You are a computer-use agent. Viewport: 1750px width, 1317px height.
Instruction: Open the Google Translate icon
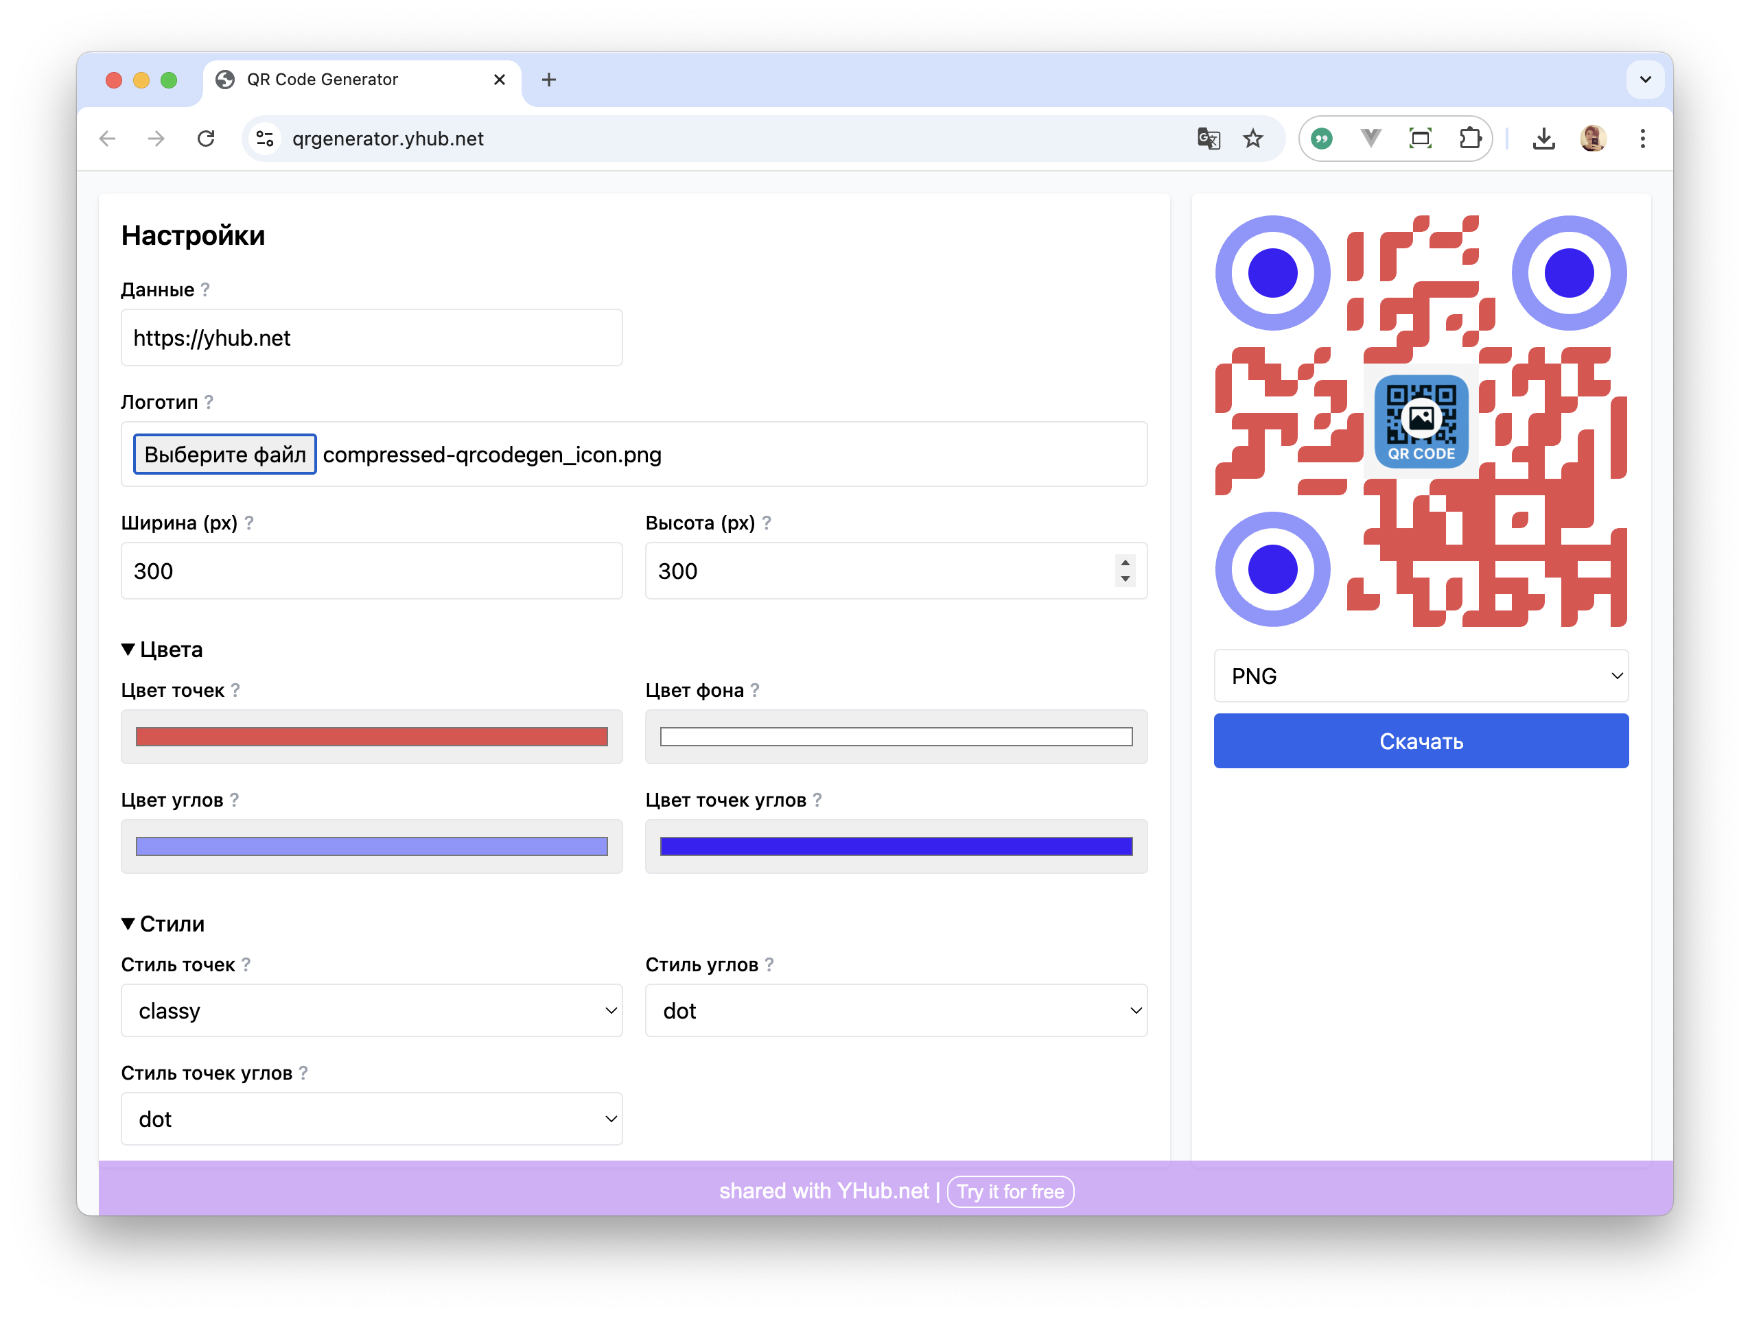click(1208, 139)
